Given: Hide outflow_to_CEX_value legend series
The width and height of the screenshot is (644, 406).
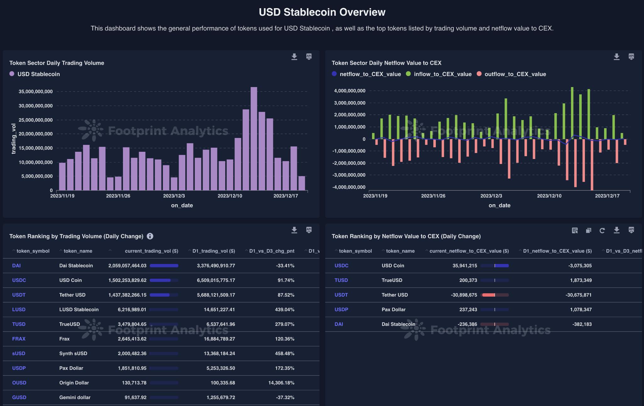Looking at the screenshot, I should (511, 74).
